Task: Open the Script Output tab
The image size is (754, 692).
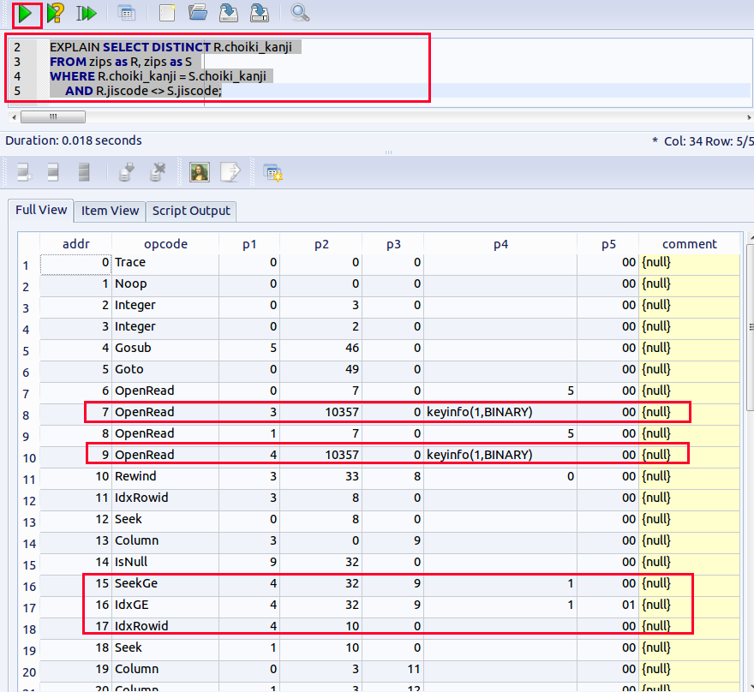Action: [x=191, y=211]
